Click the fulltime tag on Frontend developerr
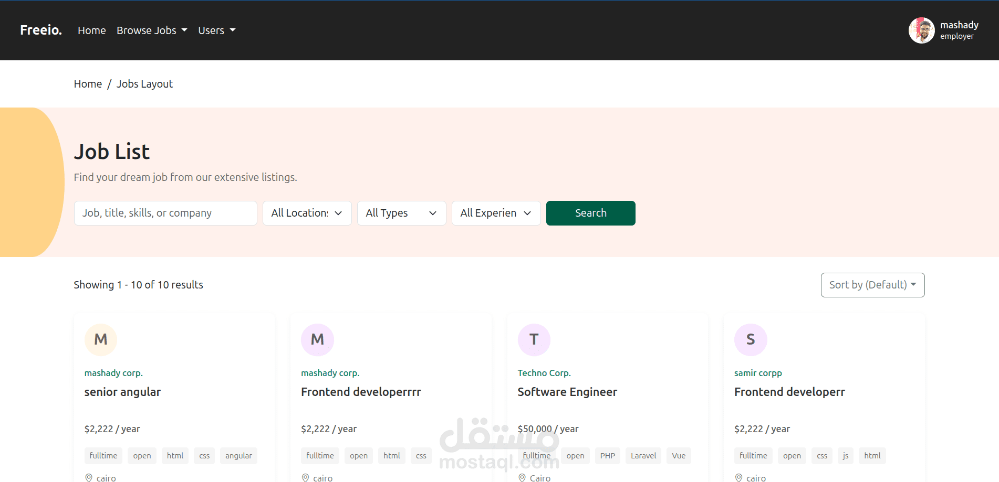Viewport: 999px width, 482px height. tap(753, 456)
